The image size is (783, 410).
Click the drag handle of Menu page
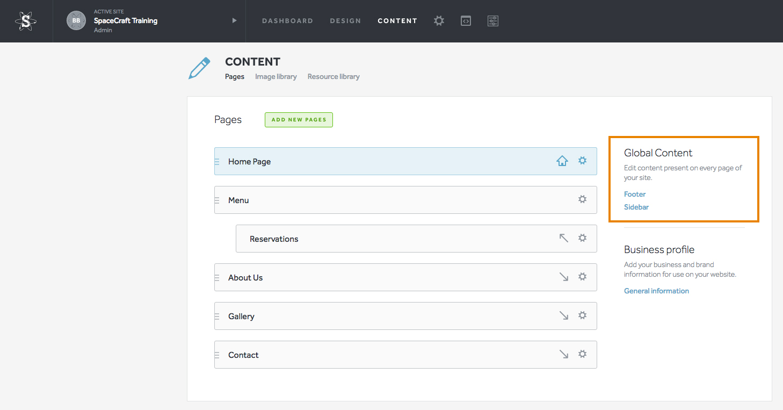(217, 200)
